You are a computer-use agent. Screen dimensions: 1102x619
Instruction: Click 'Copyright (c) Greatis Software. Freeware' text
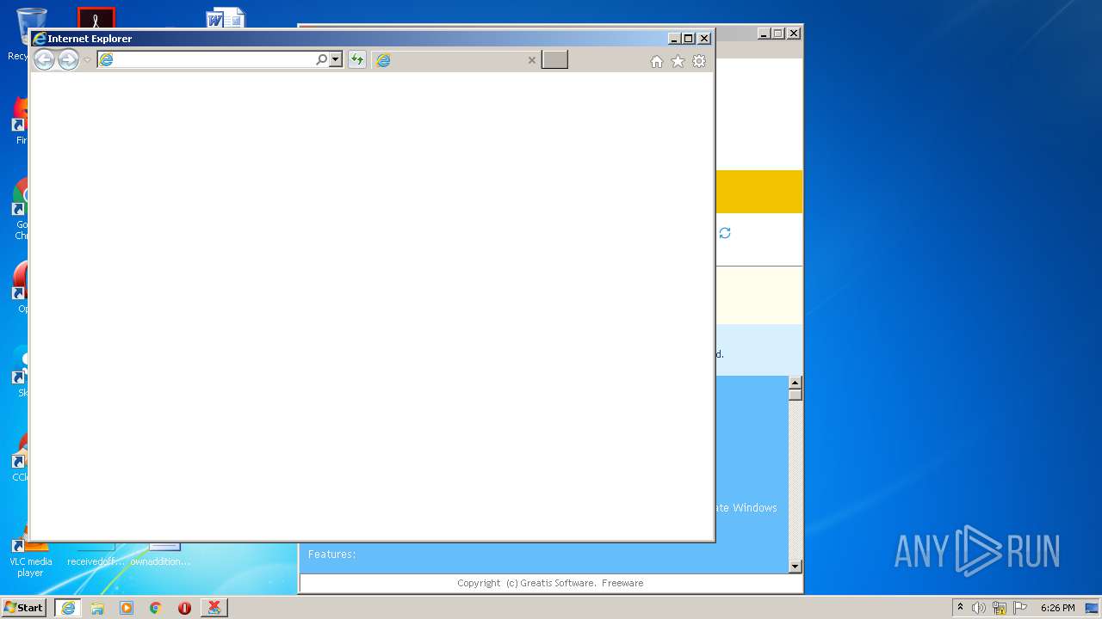click(x=550, y=583)
